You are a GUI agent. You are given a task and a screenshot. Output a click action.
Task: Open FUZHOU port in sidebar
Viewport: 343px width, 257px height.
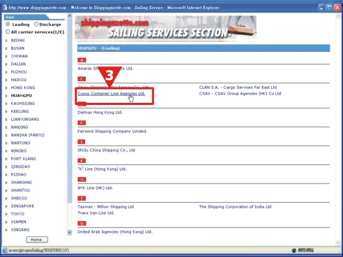(19, 72)
